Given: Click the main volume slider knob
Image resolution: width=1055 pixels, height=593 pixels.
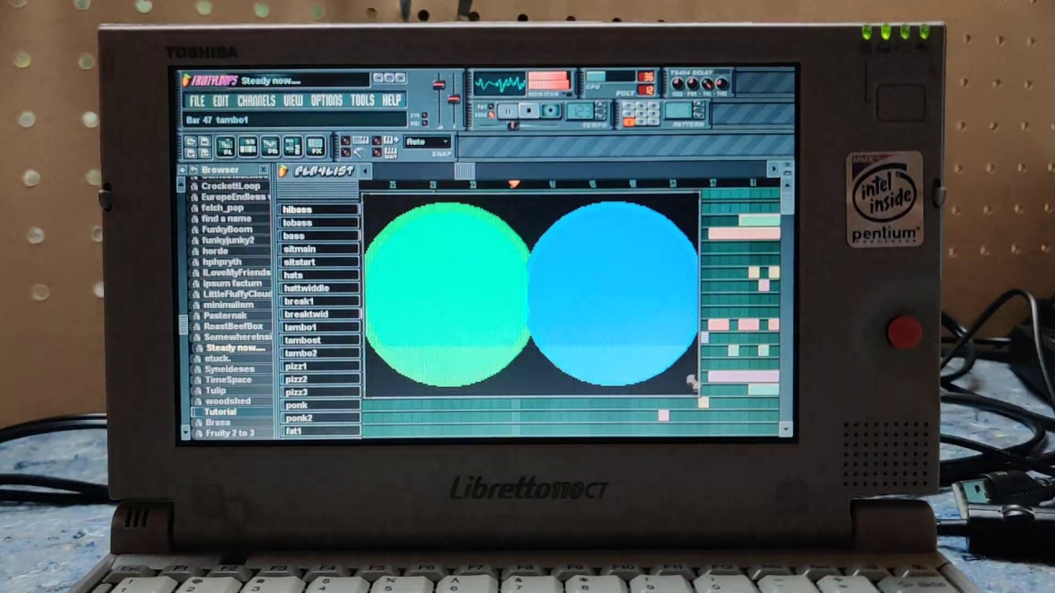Looking at the screenshot, I should click(x=439, y=85).
